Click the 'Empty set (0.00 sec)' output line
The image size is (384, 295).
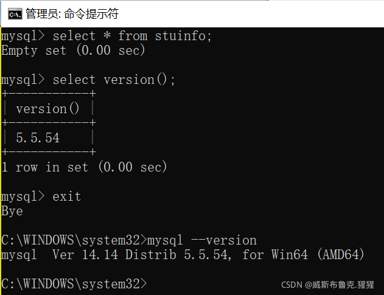(73, 50)
